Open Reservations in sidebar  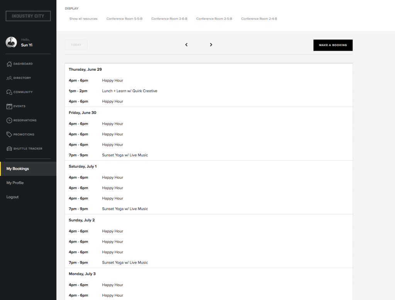coord(25,121)
